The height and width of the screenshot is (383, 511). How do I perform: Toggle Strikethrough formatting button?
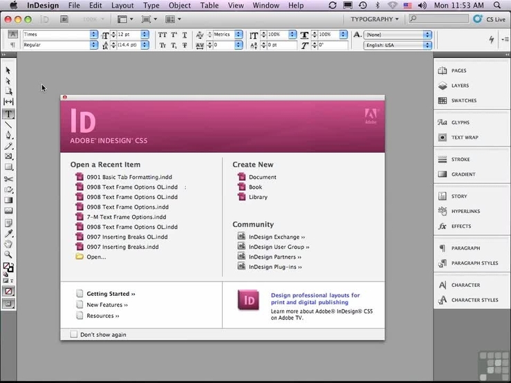click(185, 46)
